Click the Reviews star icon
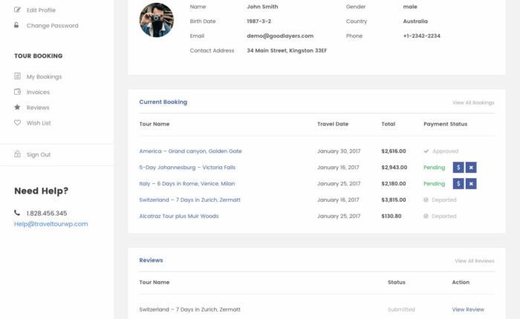 tap(17, 108)
